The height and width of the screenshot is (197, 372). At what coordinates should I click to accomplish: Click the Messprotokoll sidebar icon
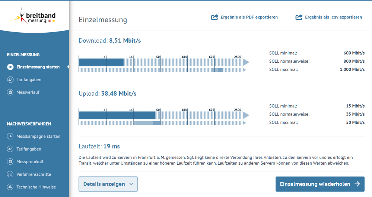coord(10,162)
